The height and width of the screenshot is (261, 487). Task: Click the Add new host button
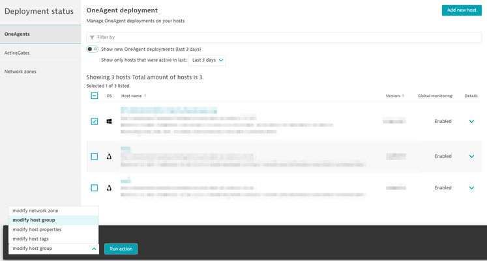(462, 10)
